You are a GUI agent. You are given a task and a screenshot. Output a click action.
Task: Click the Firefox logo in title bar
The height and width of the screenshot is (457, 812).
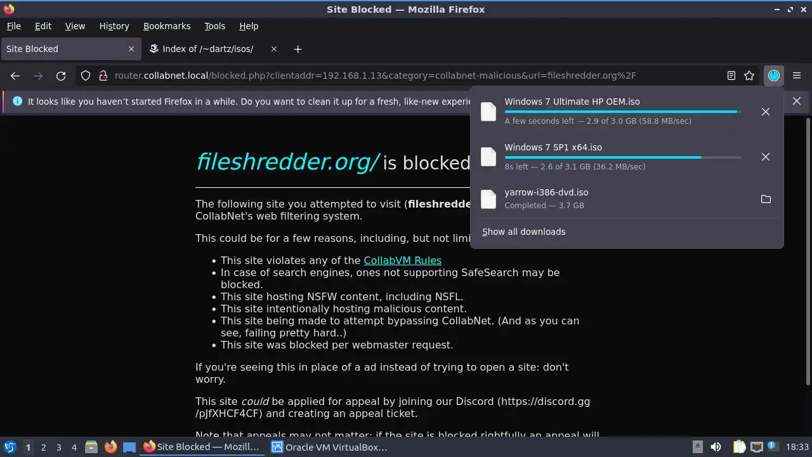point(9,10)
